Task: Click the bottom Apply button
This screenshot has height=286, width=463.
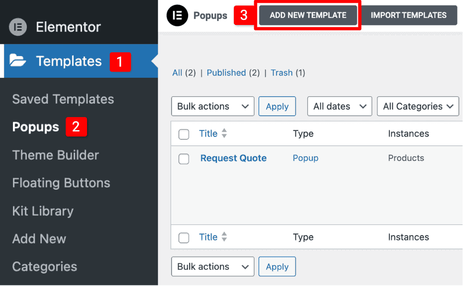Action: coord(277,267)
